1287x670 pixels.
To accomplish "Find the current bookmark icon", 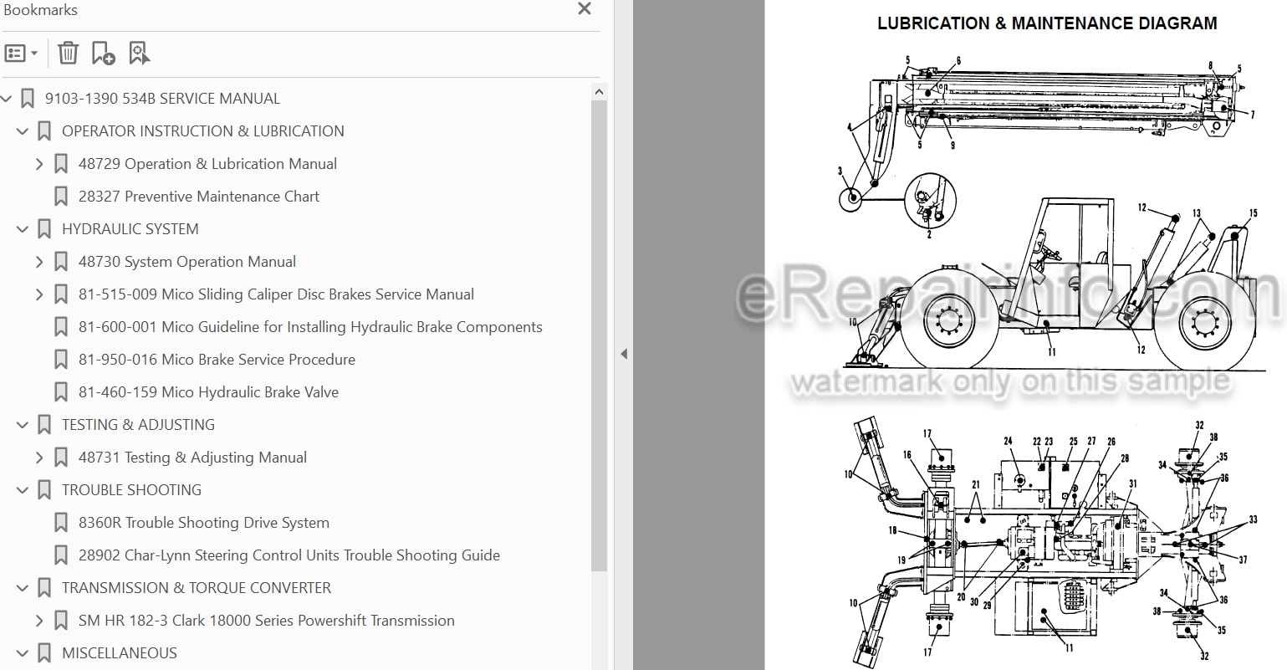I will point(140,54).
